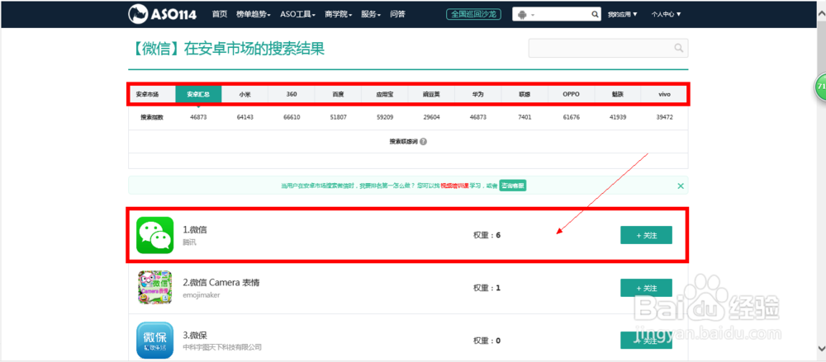Screen dimensions: 826x362
Task: Click the search index value 61676
Action: tap(571, 117)
